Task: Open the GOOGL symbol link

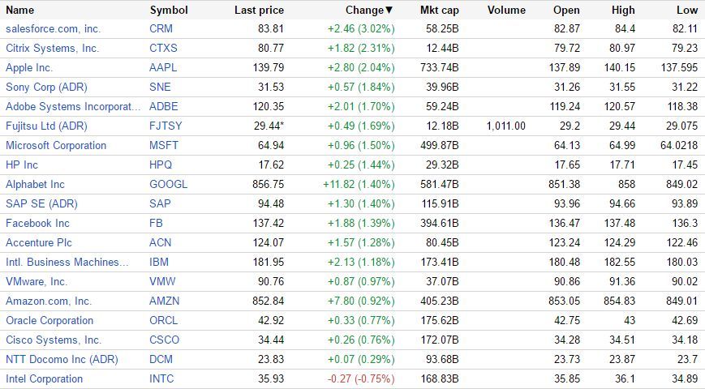Action: click(x=168, y=184)
